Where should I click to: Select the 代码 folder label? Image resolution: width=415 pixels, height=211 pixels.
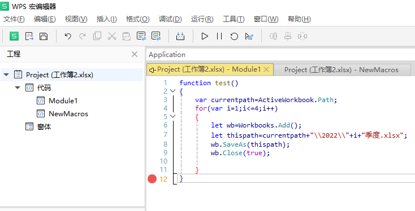pos(44,87)
